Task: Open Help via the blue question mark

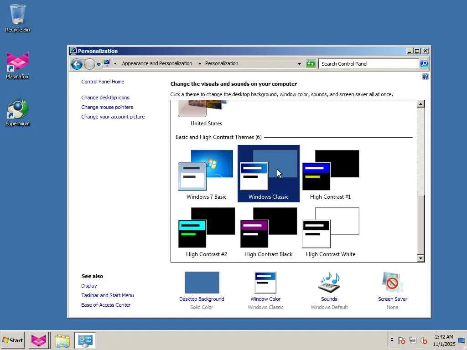Action: (x=425, y=77)
